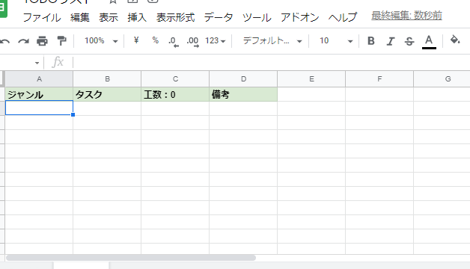Format as percent
Image resolution: width=470 pixels, height=269 pixels.
tap(155, 40)
